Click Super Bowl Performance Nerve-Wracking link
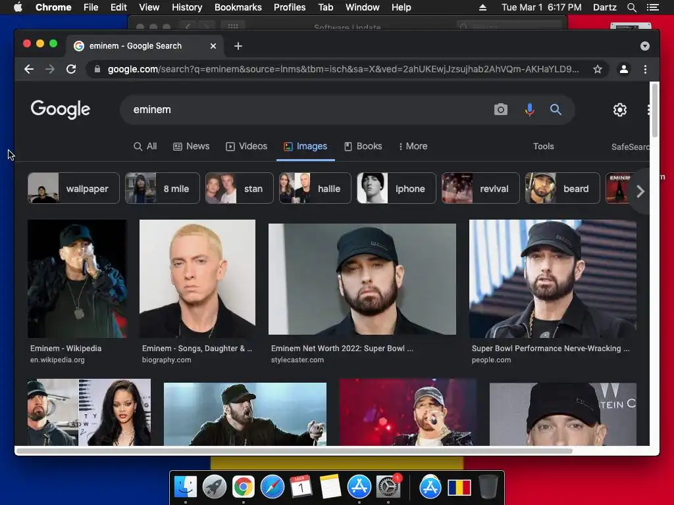 click(x=550, y=349)
